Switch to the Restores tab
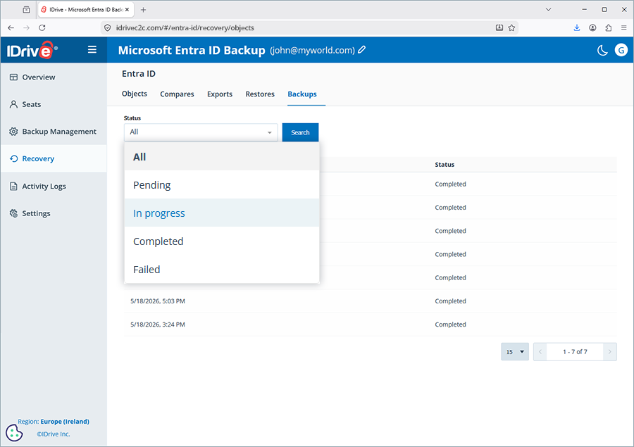634x447 pixels. pyautogui.click(x=260, y=94)
